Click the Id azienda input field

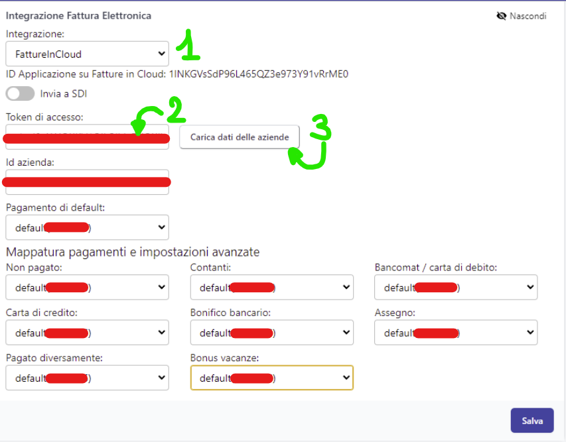pos(87,182)
